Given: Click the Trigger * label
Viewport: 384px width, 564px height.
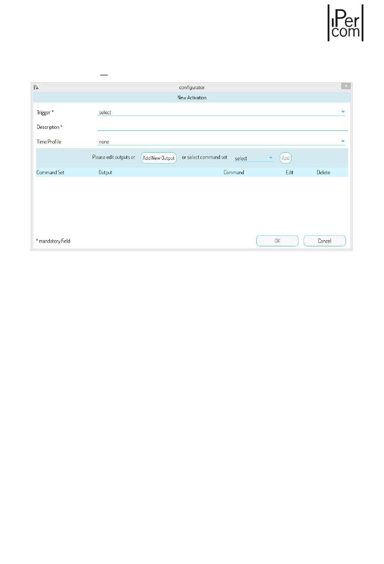Looking at the screenshot, I should pos(45,113).
